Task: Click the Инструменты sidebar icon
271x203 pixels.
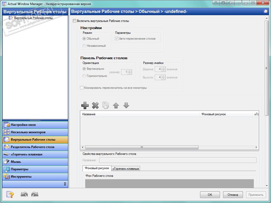Action: [x=7, y=177]
